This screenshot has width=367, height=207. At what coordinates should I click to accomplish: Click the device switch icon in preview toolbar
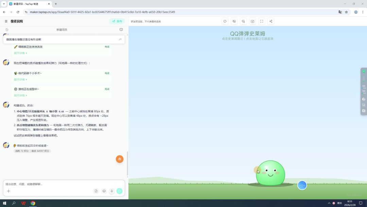pyautogui.click(x=243, y=21)
